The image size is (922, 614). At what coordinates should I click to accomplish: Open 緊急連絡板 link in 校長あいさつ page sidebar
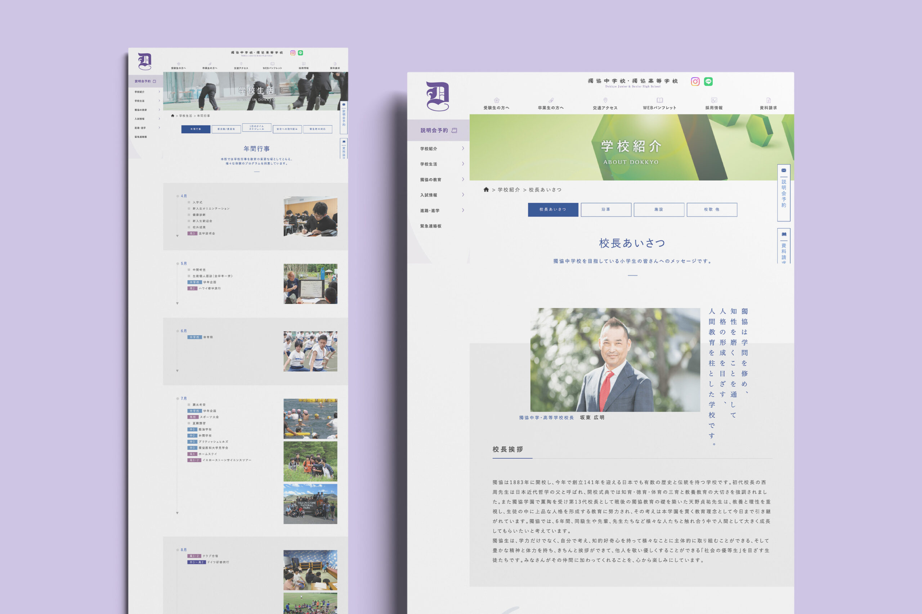430,226
